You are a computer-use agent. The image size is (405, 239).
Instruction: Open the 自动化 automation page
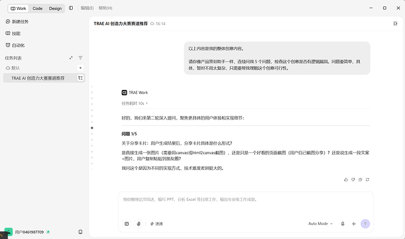(15, 45)
